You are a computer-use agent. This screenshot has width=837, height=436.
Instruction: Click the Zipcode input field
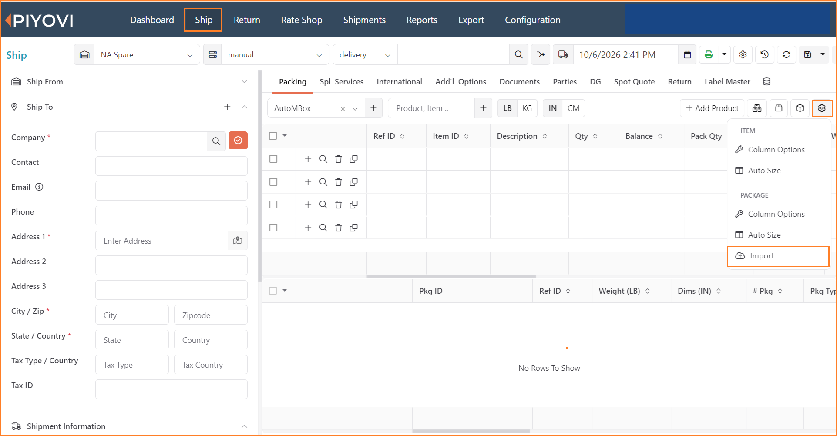pyautogui.click(x=211, y=315)
